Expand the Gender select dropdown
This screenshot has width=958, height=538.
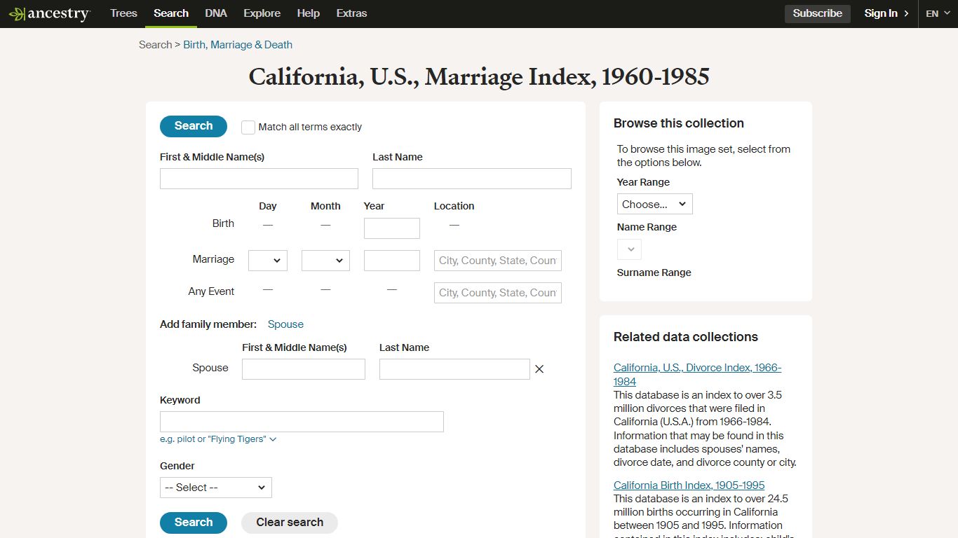tap(216, 488)
